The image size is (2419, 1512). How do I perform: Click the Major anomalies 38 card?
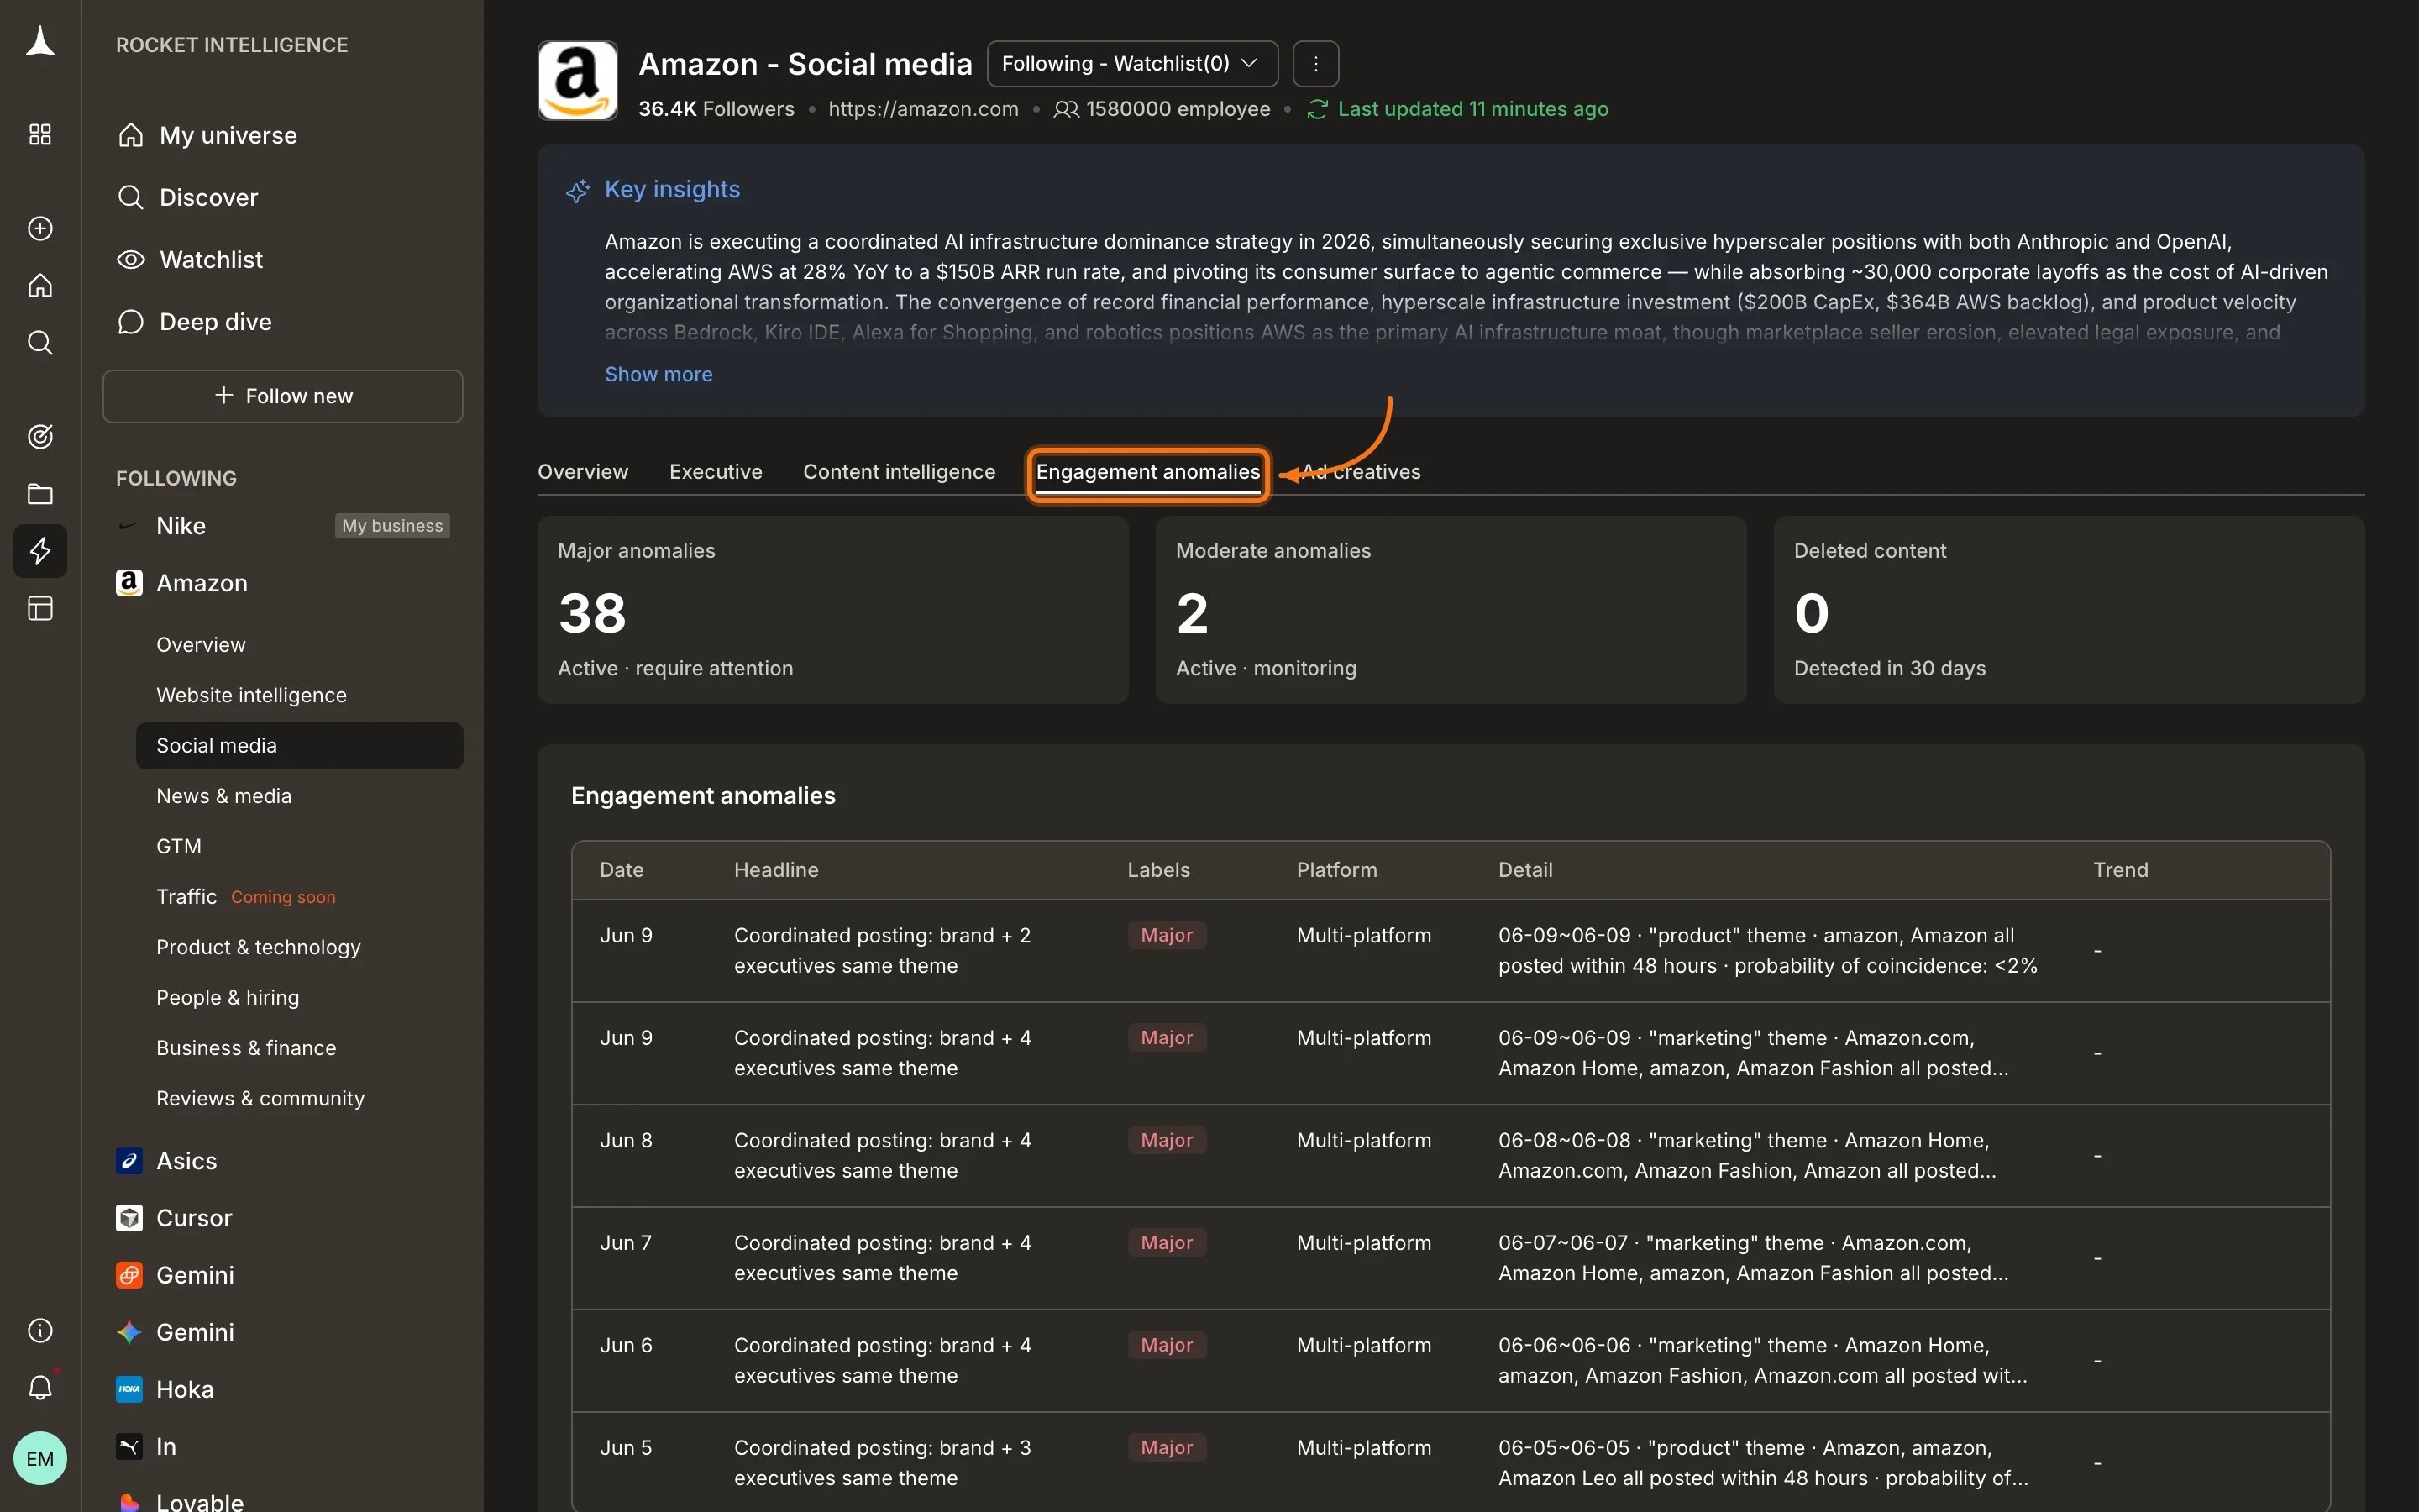[x=832, y=609]
